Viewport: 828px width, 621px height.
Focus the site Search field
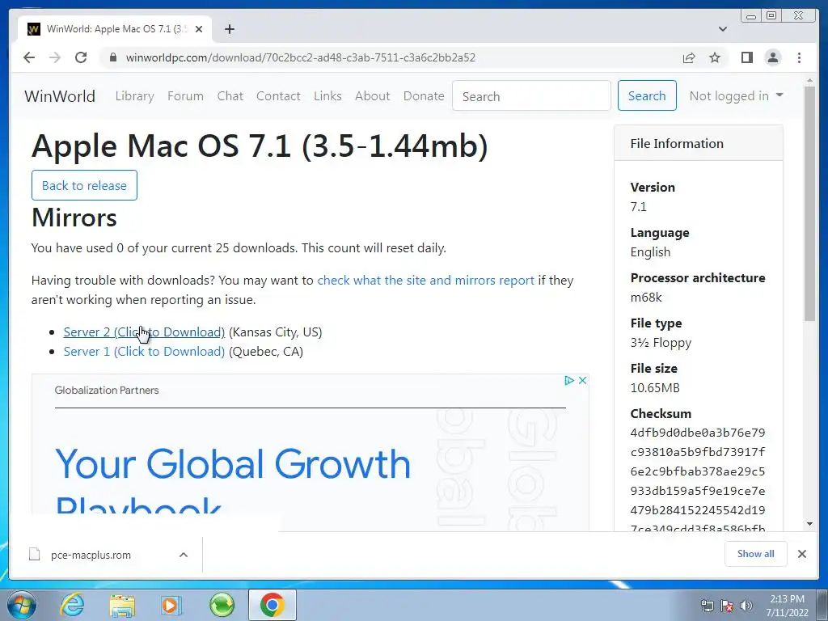(x=531, y=96)
